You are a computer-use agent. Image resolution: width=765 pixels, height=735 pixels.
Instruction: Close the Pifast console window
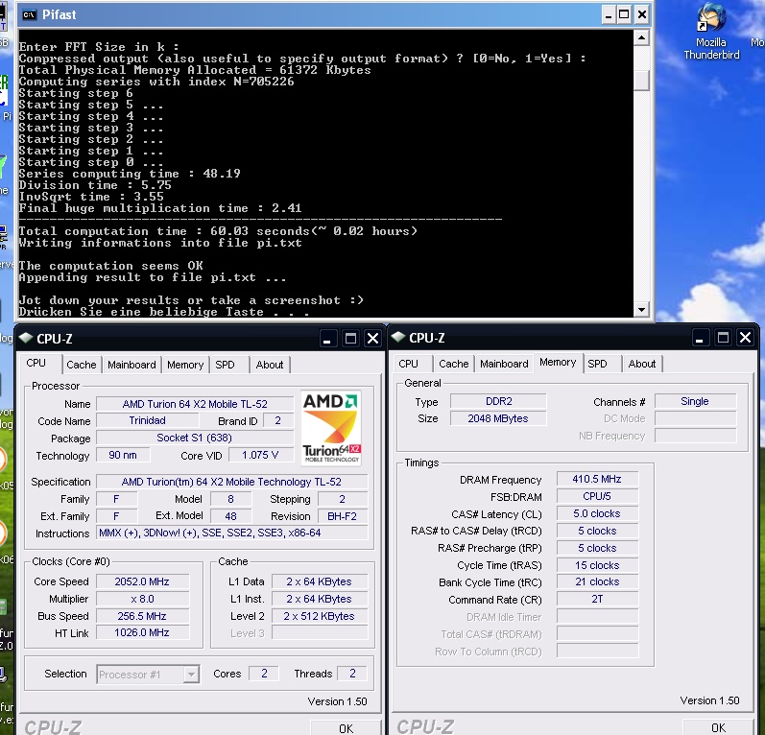641,14
